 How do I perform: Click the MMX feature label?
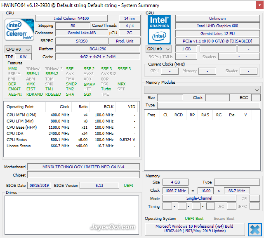tap(13, 68)
